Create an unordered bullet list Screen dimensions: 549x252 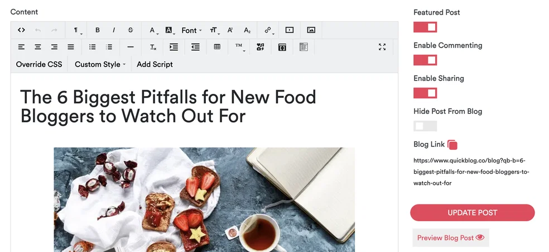[92, 46]
